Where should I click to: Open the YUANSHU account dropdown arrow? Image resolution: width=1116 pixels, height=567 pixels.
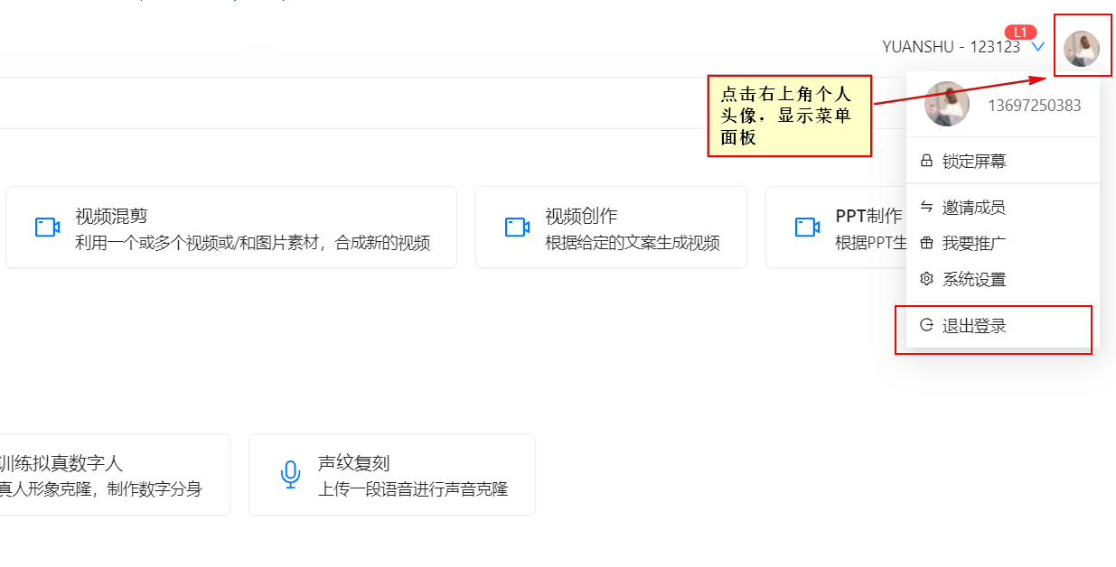coord(1037,47)
